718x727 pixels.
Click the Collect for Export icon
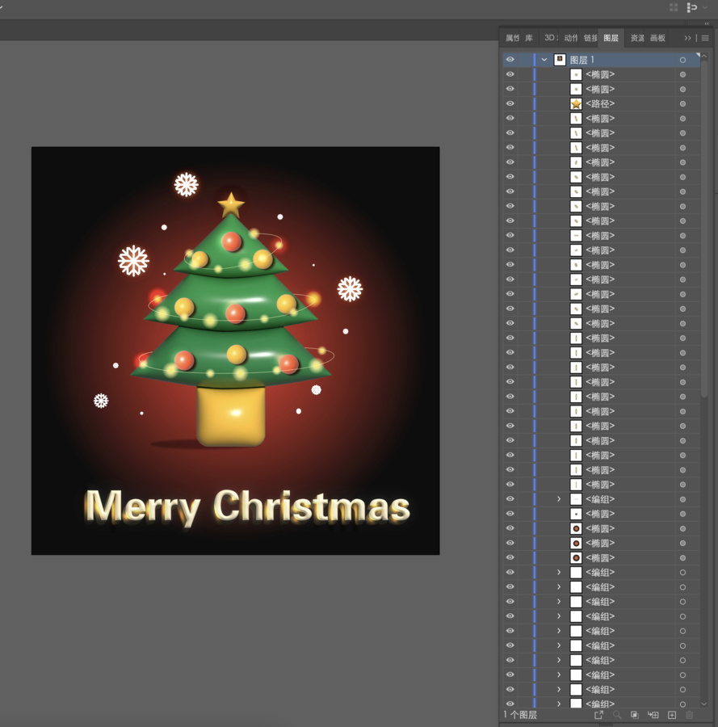coord(599,715)
